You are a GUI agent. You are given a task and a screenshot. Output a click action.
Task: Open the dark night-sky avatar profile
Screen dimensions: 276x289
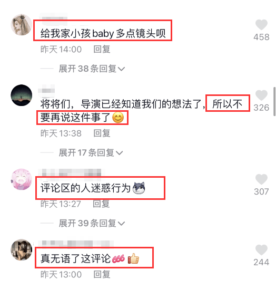pos(22,95)
